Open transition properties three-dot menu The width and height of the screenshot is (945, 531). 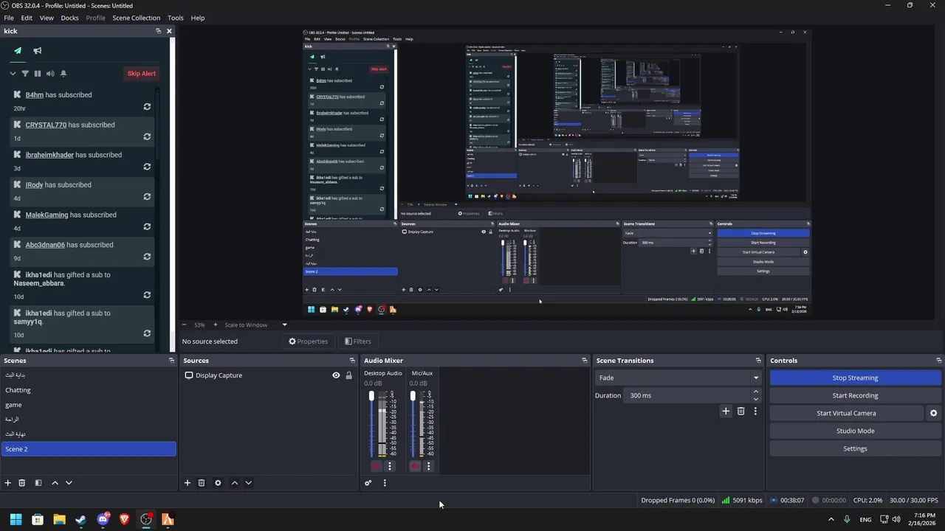coord(755,412)
